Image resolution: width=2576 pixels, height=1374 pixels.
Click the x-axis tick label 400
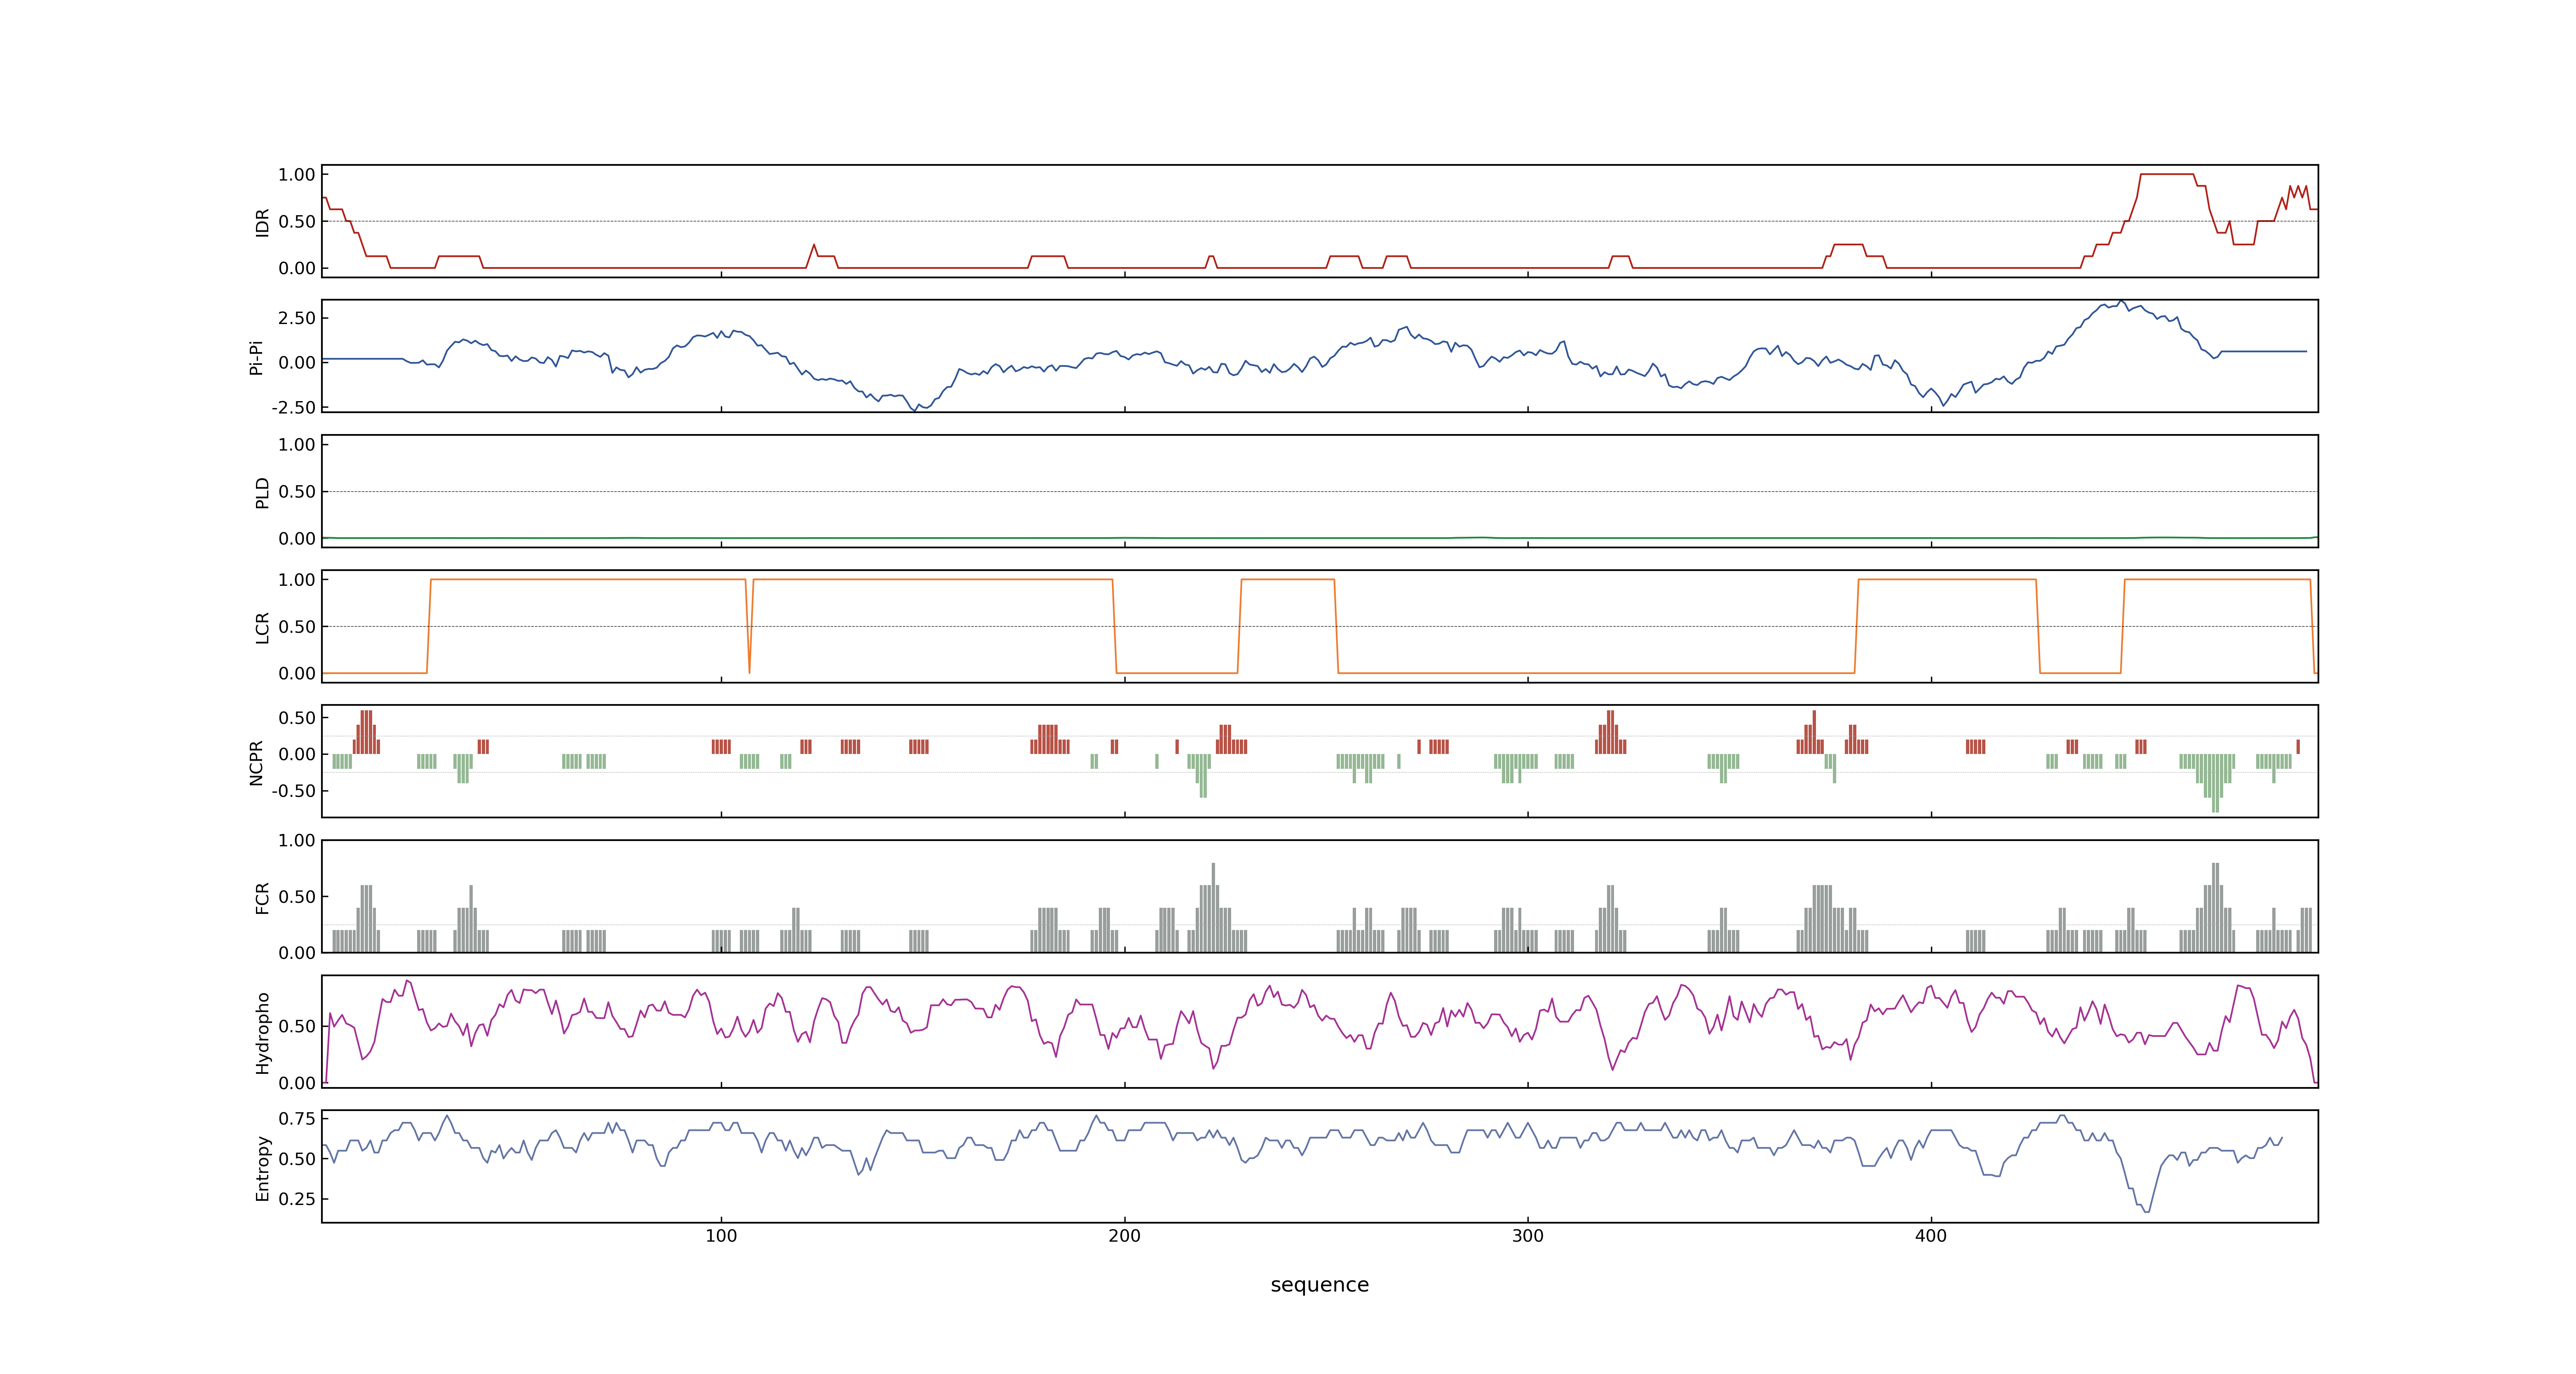tap(1930, 1236)
